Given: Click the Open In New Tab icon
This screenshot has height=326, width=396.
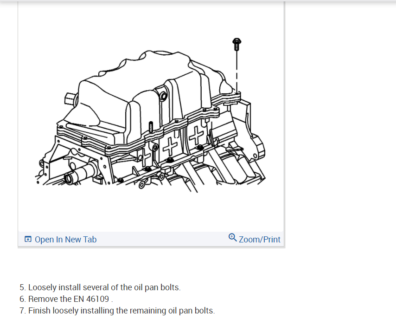Looking at the screenshot, I should [28, 239].
